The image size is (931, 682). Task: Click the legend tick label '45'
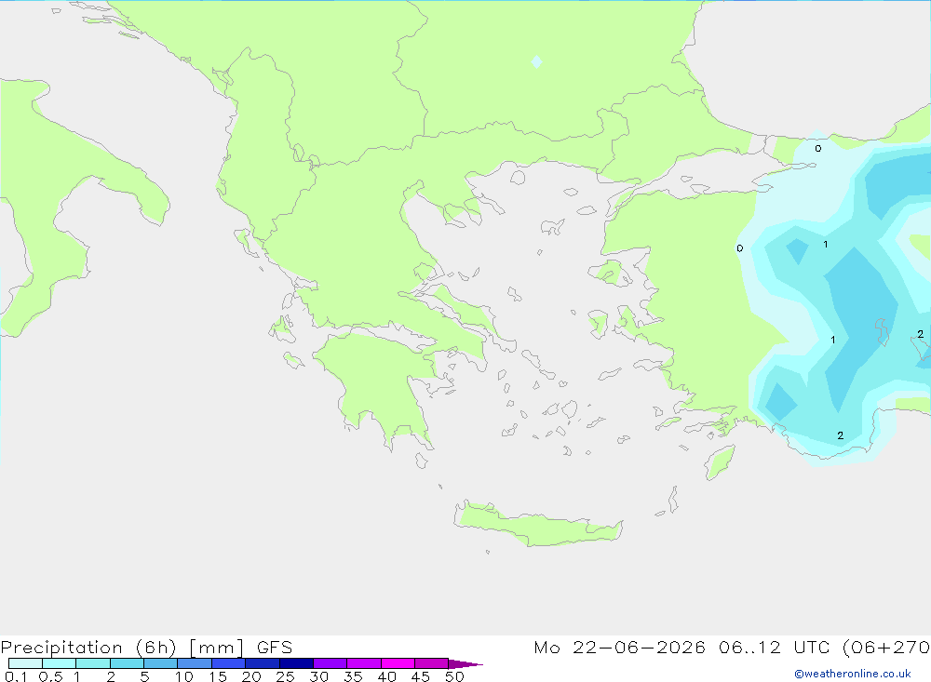(421, 676)
